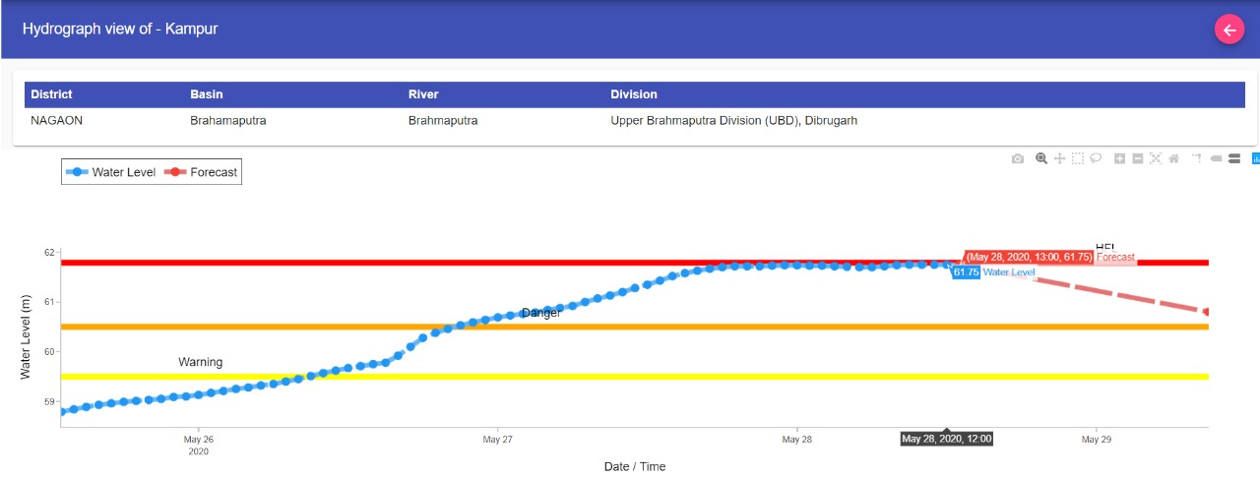Viewport: 1260px width, 478px height.
Task: Reset axes with the home icon
Action: 1173,158
